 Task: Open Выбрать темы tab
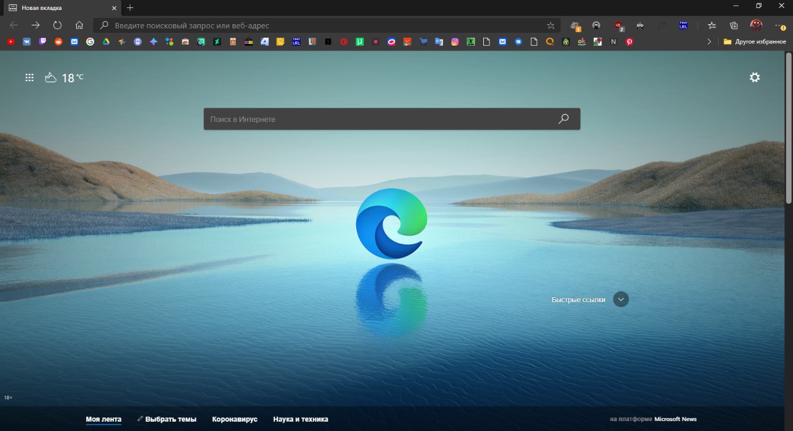(167, 419)
